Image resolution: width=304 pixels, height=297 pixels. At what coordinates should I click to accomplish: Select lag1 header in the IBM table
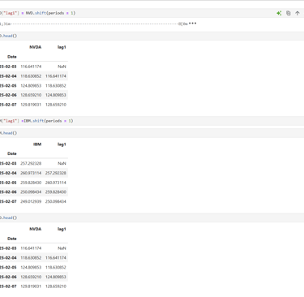62,144
